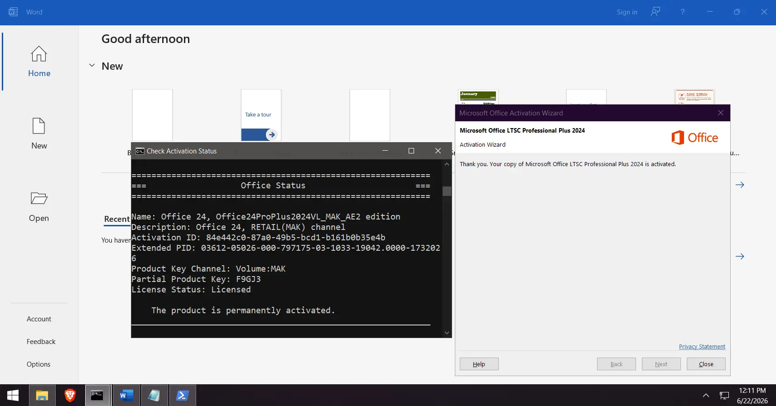
Task: Click Close button in Activation Wizard
Action: point(706,364)
